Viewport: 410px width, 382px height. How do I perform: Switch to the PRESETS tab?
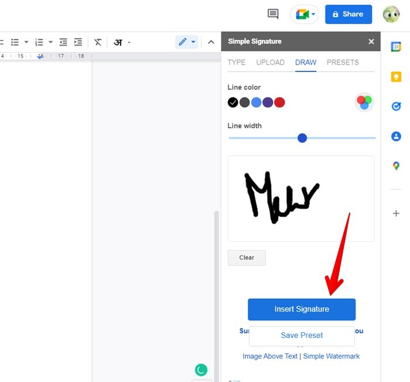point(343,62)
